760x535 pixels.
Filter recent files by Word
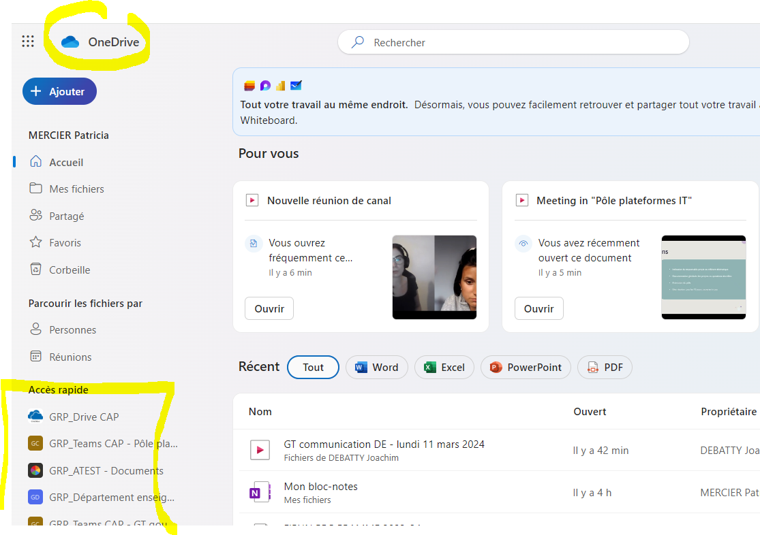tap(377, 368)
